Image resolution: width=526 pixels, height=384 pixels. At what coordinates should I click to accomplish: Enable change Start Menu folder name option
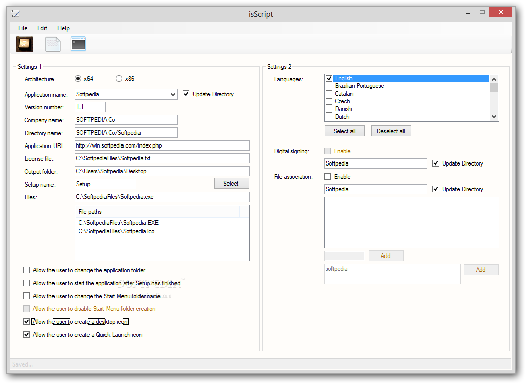coord(26,296)
